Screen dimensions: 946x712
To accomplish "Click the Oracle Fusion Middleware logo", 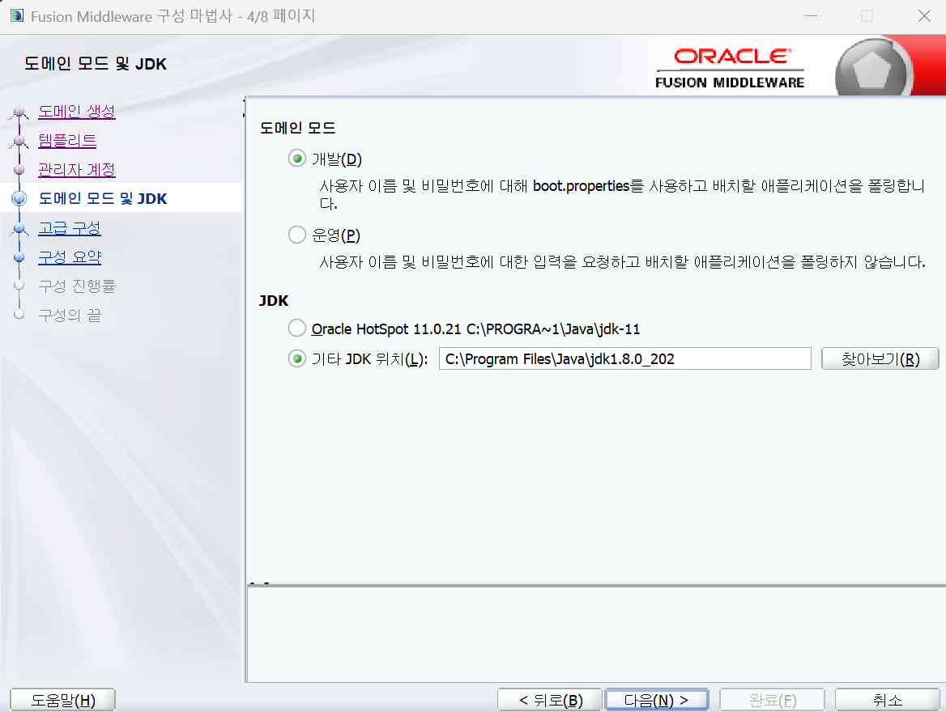I will [x=730, y=68].
